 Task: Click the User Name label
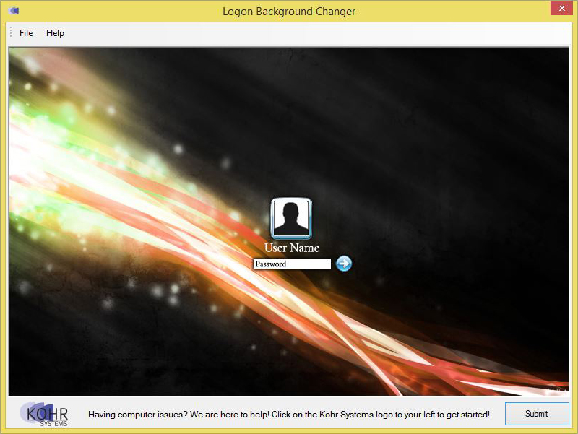pyautogui.click(x=292, y=248)
